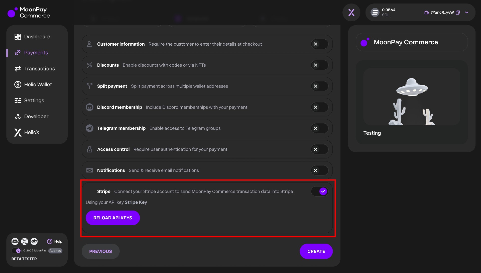Click the MoonPay Commerce logo
This screenshot has width=481, height=273.
click(x=29, y=13)
